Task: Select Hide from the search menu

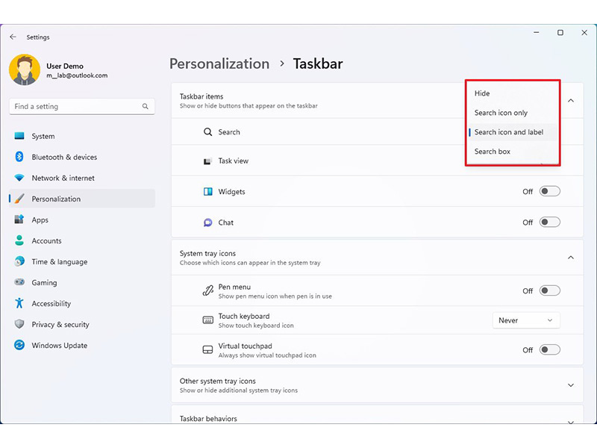Action: tap(483, 93)
